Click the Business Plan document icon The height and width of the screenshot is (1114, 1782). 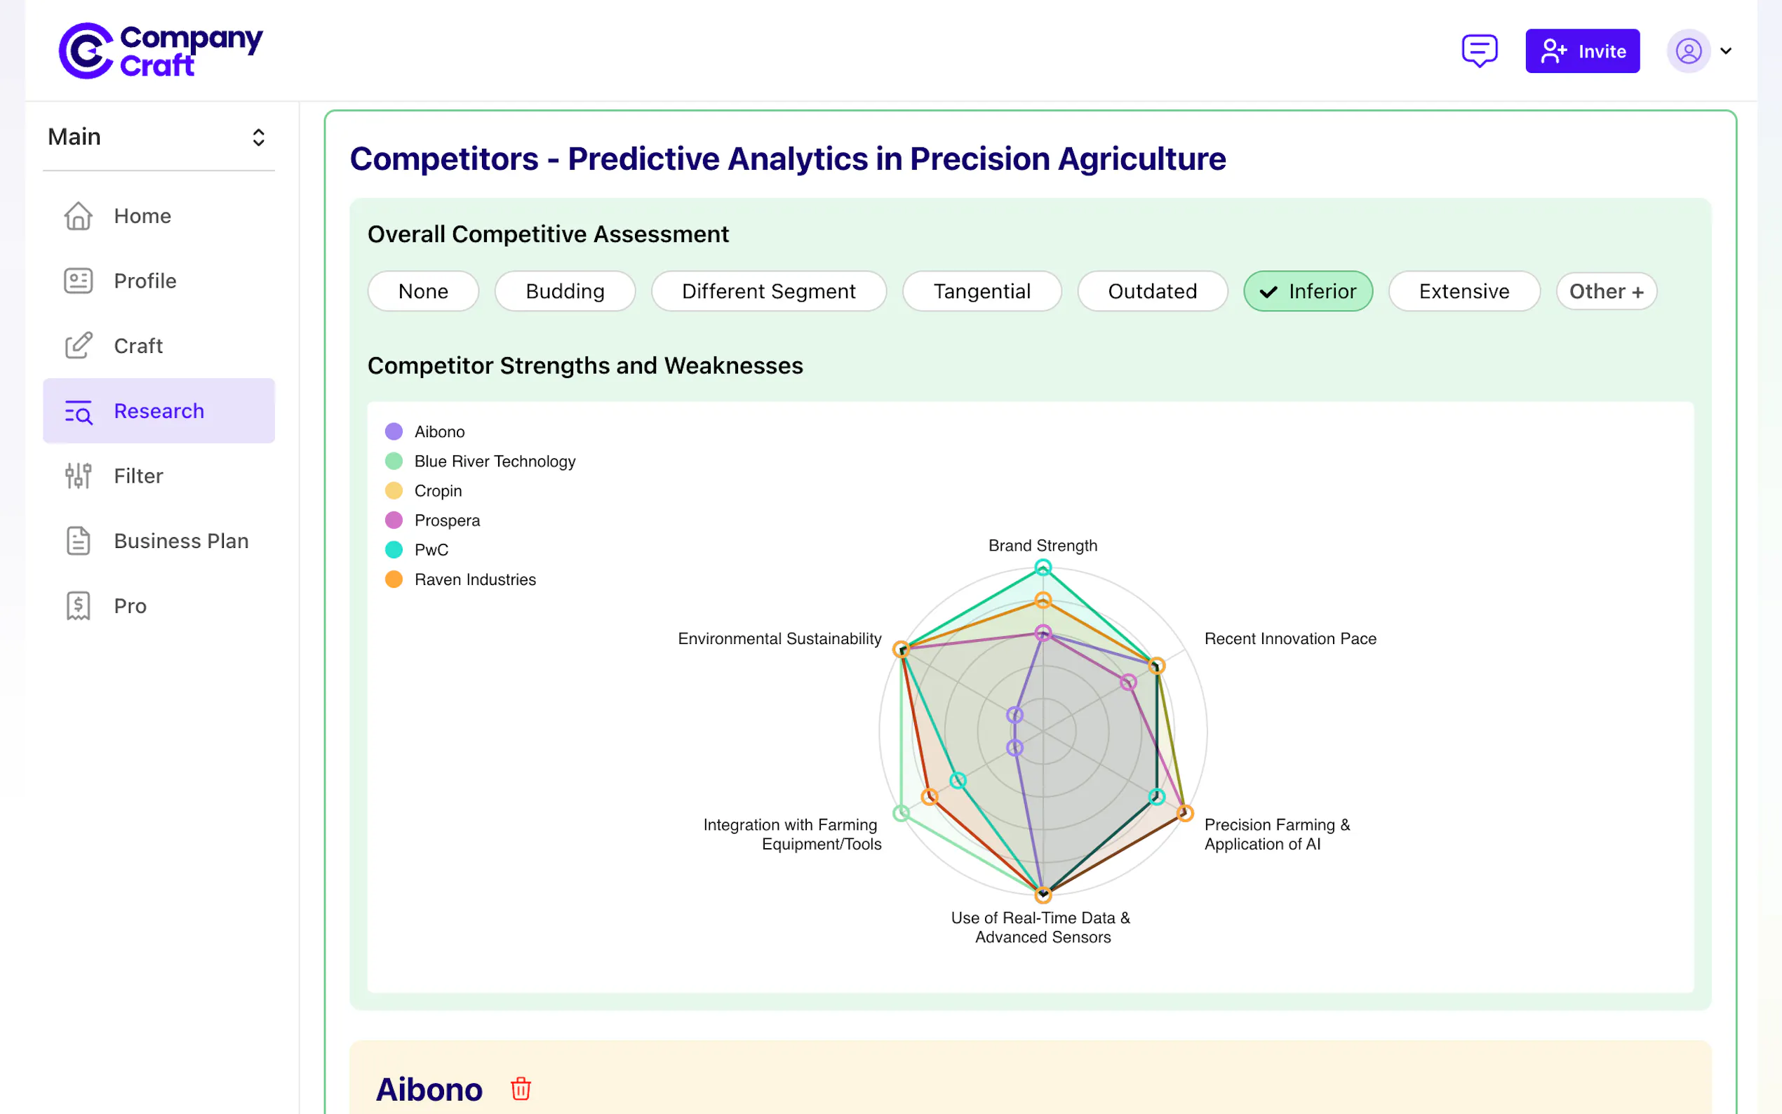point(78,541)
